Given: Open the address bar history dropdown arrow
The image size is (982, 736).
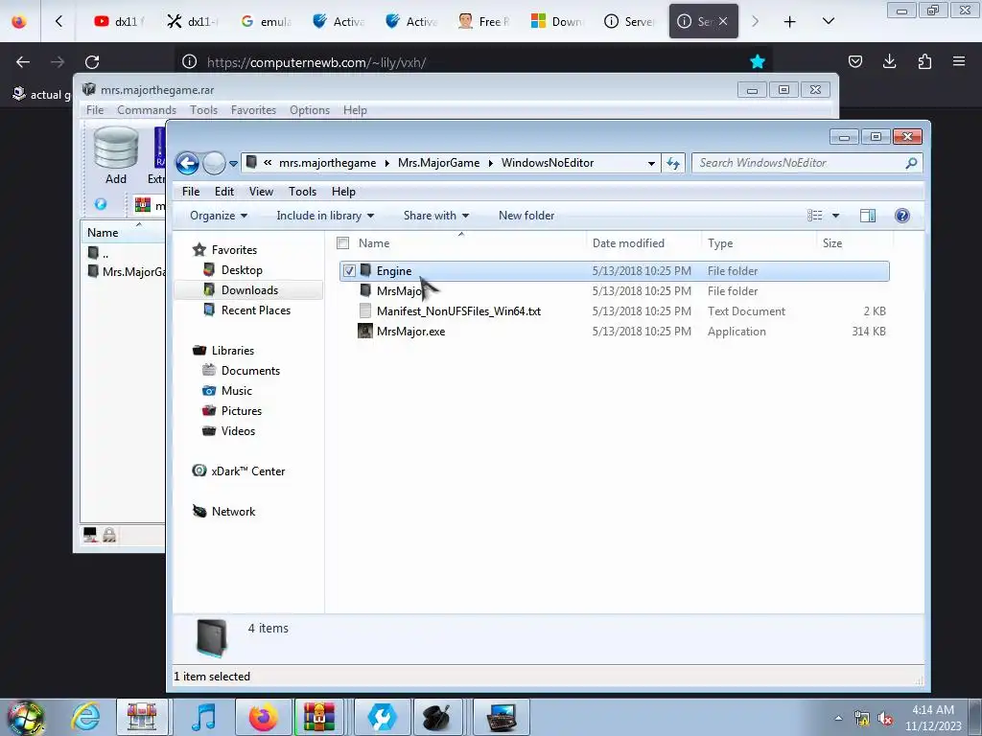Looking at the screenshot, I should pos(651,163).
